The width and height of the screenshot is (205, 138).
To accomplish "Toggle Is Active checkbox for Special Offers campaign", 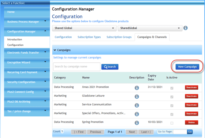I will (x=172, y=114).
